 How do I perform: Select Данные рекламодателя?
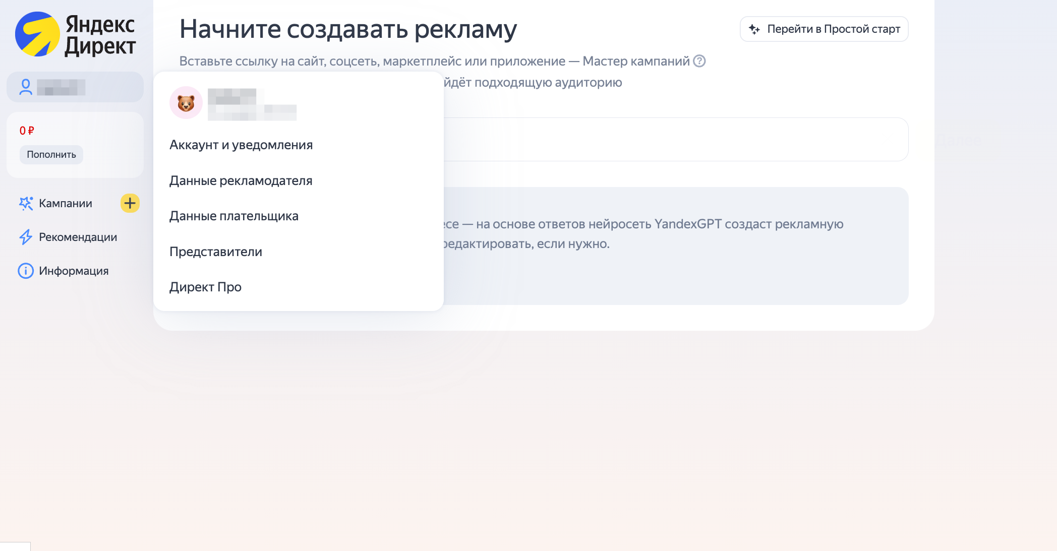point(241,180)
